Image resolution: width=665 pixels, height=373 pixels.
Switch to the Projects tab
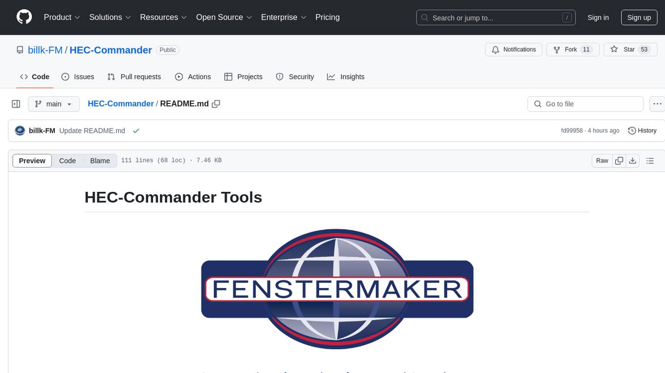tap(243, 77)
